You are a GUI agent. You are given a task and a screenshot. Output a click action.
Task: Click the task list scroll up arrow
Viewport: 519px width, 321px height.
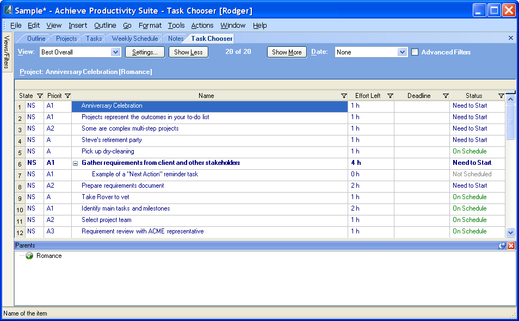(x=510, y=99)
